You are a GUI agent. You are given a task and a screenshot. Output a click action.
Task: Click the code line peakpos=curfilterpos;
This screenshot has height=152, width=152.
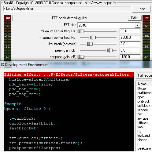(35, 148)
